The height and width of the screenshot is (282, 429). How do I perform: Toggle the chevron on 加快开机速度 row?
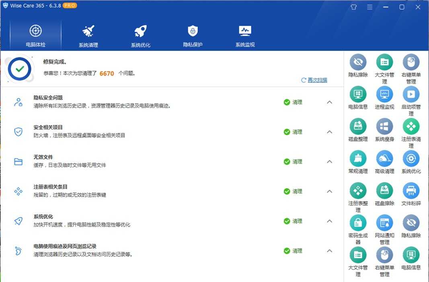pyautogui.click(x=329, y=221)
